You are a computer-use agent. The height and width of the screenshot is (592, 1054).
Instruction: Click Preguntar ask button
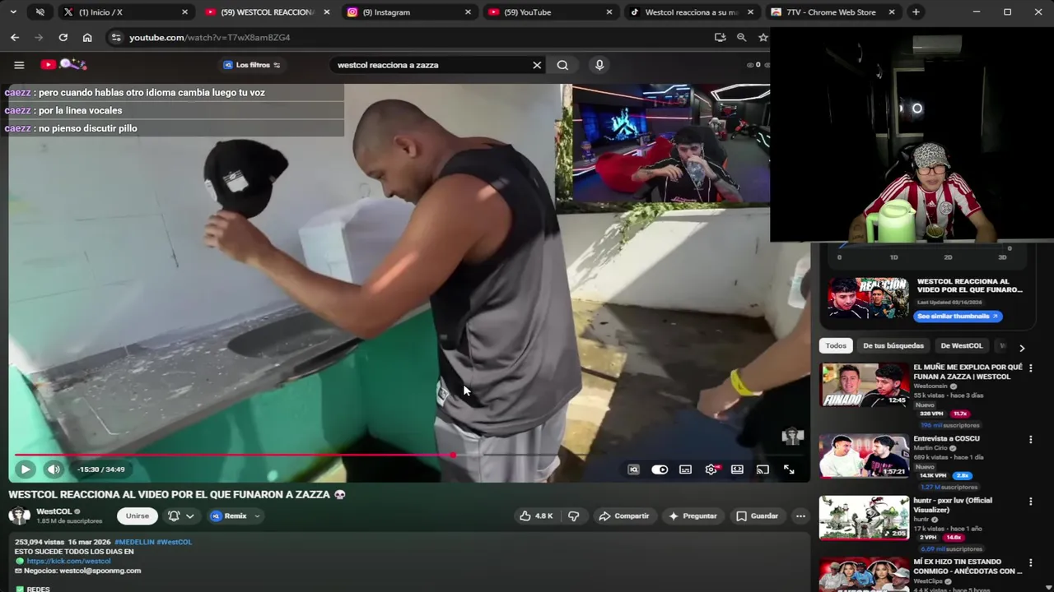pos(693,516)
